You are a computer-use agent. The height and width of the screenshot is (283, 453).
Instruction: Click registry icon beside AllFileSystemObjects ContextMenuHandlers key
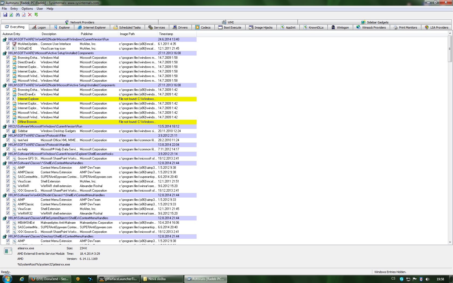point(5,218)
